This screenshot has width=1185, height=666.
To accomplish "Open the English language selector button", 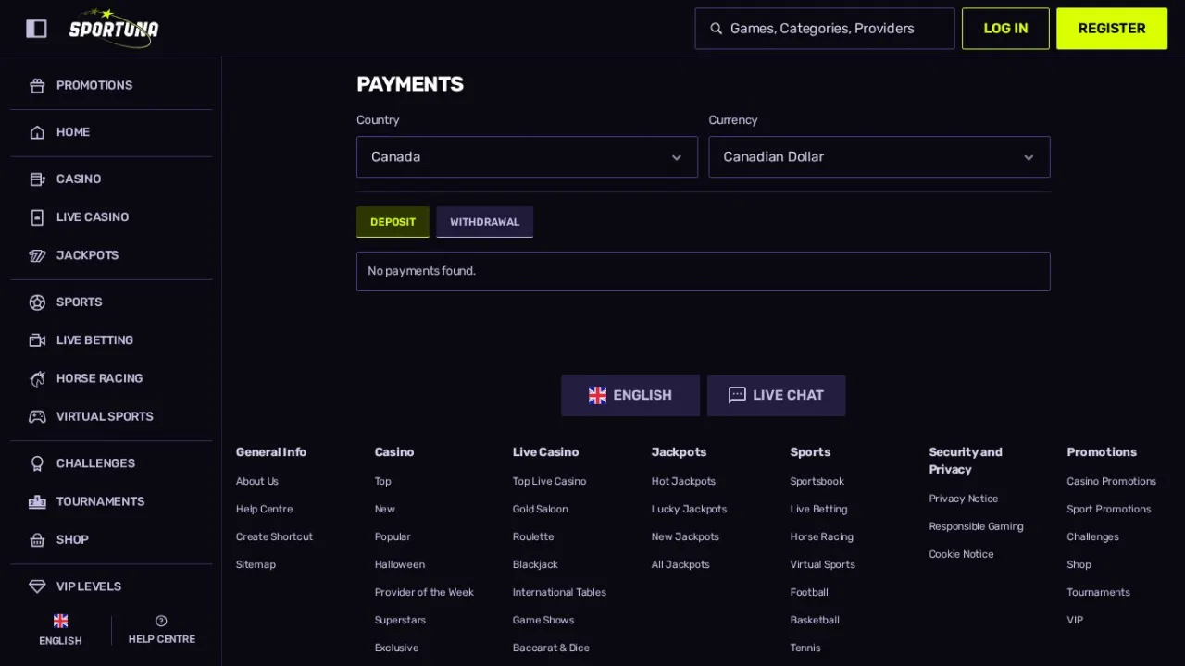I will pyautogui.click(x=630, y=395).
